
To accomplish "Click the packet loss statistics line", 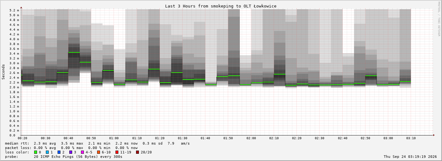I will point(71,148).
